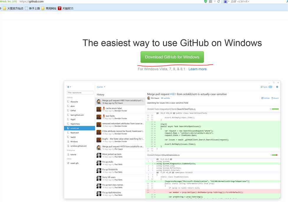
Task: Click the #481 pull request link in commit title
Action: (173, 94)
